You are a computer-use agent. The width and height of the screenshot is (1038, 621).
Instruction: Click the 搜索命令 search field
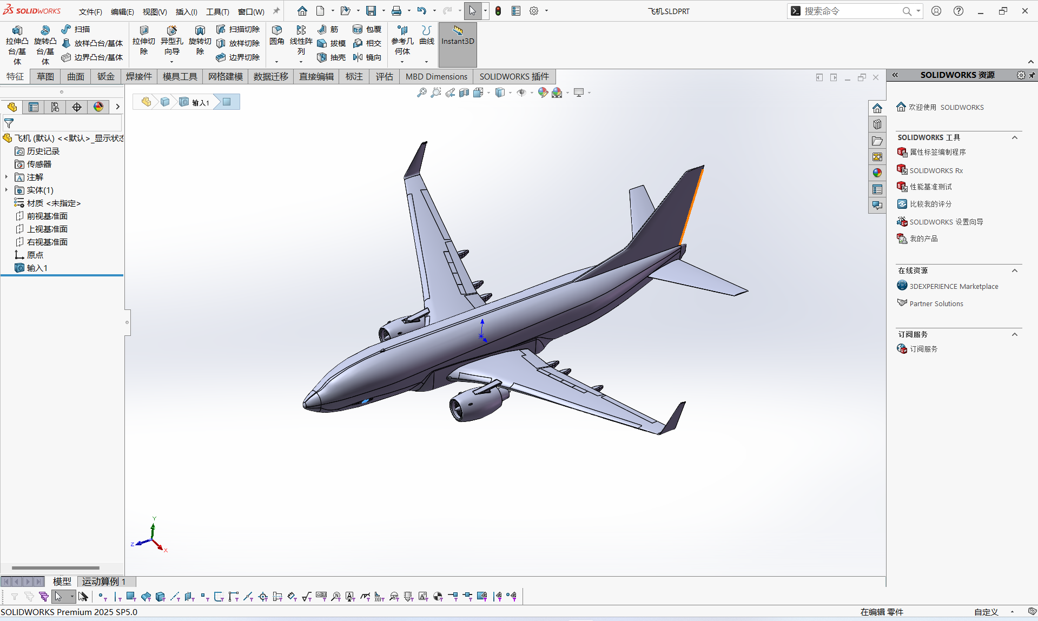click(x=851, y=11)
